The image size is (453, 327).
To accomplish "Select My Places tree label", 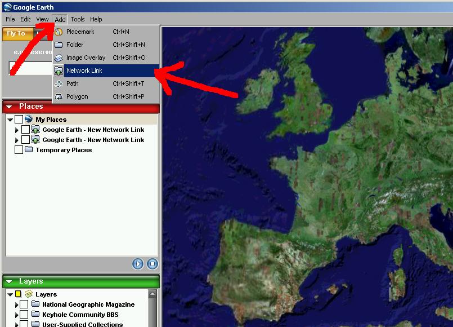I will [51, 120].
